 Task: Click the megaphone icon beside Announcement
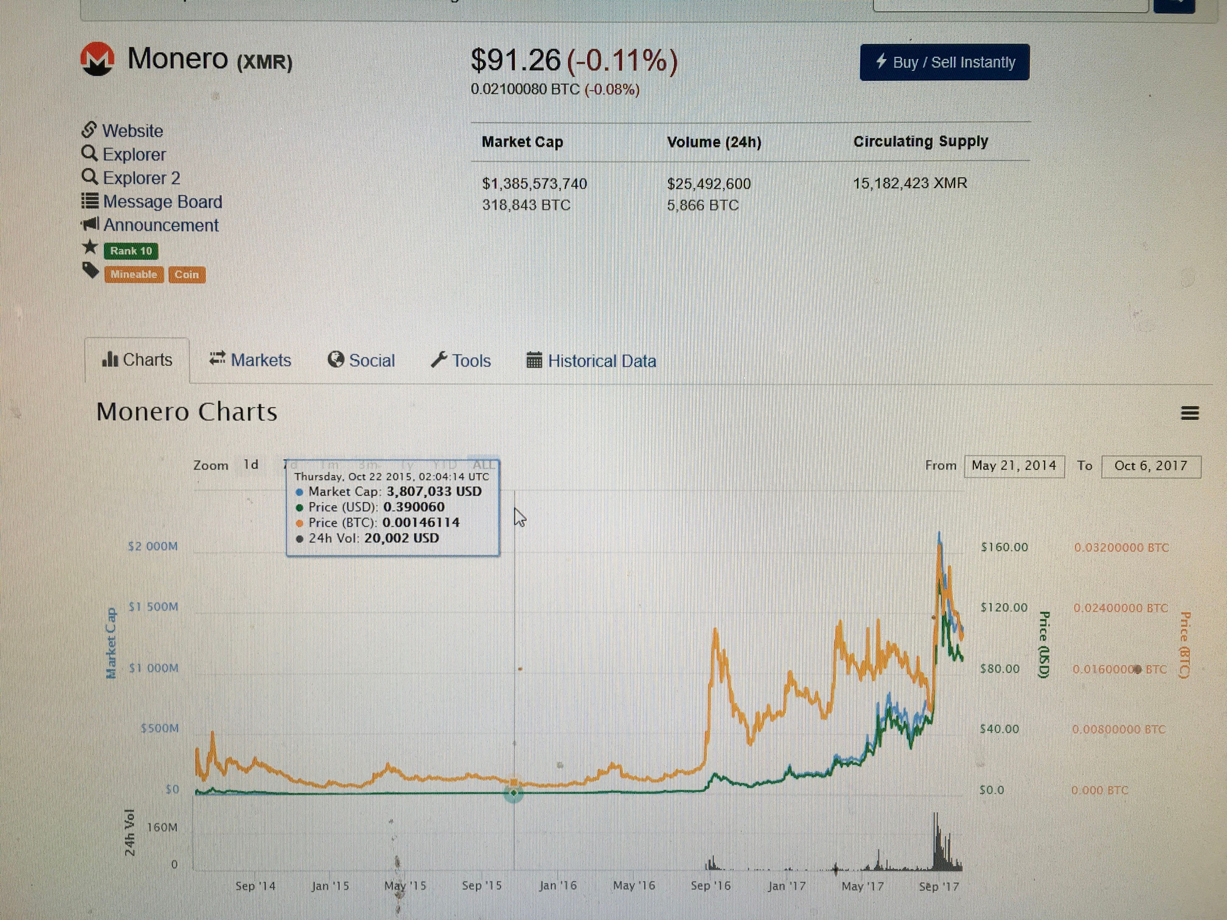point(90,224)
